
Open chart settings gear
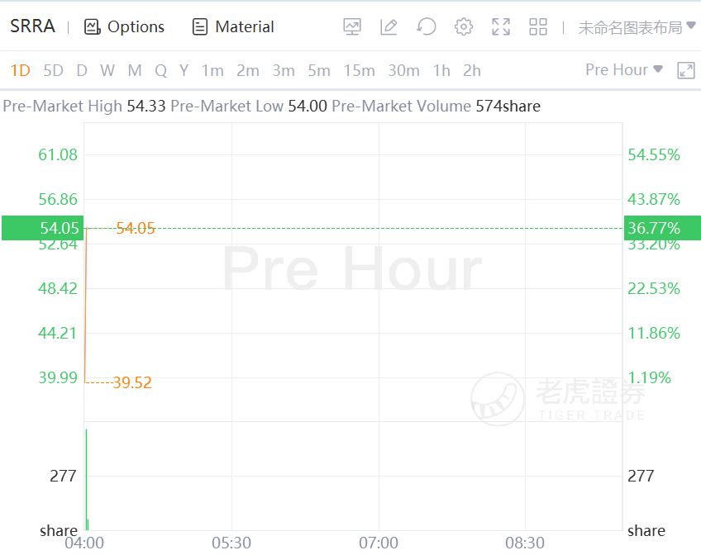click(x=464, y=27)
